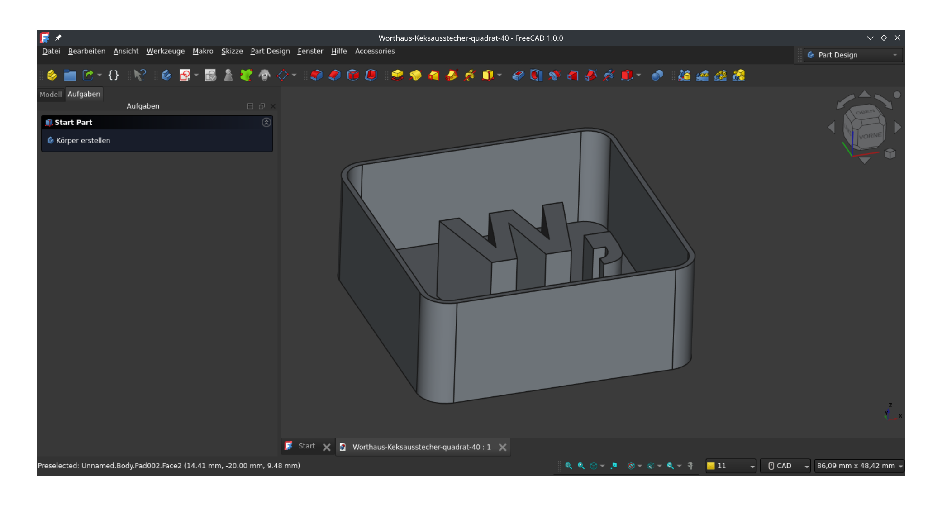Select the Fillet tool
The width and height of the screenshot is (942, 519).
(316, 75)
